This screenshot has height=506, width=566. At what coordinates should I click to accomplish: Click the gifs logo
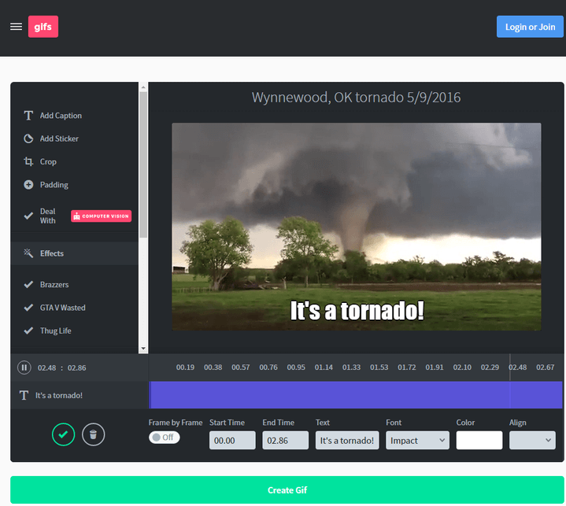(x=43, y=27)
